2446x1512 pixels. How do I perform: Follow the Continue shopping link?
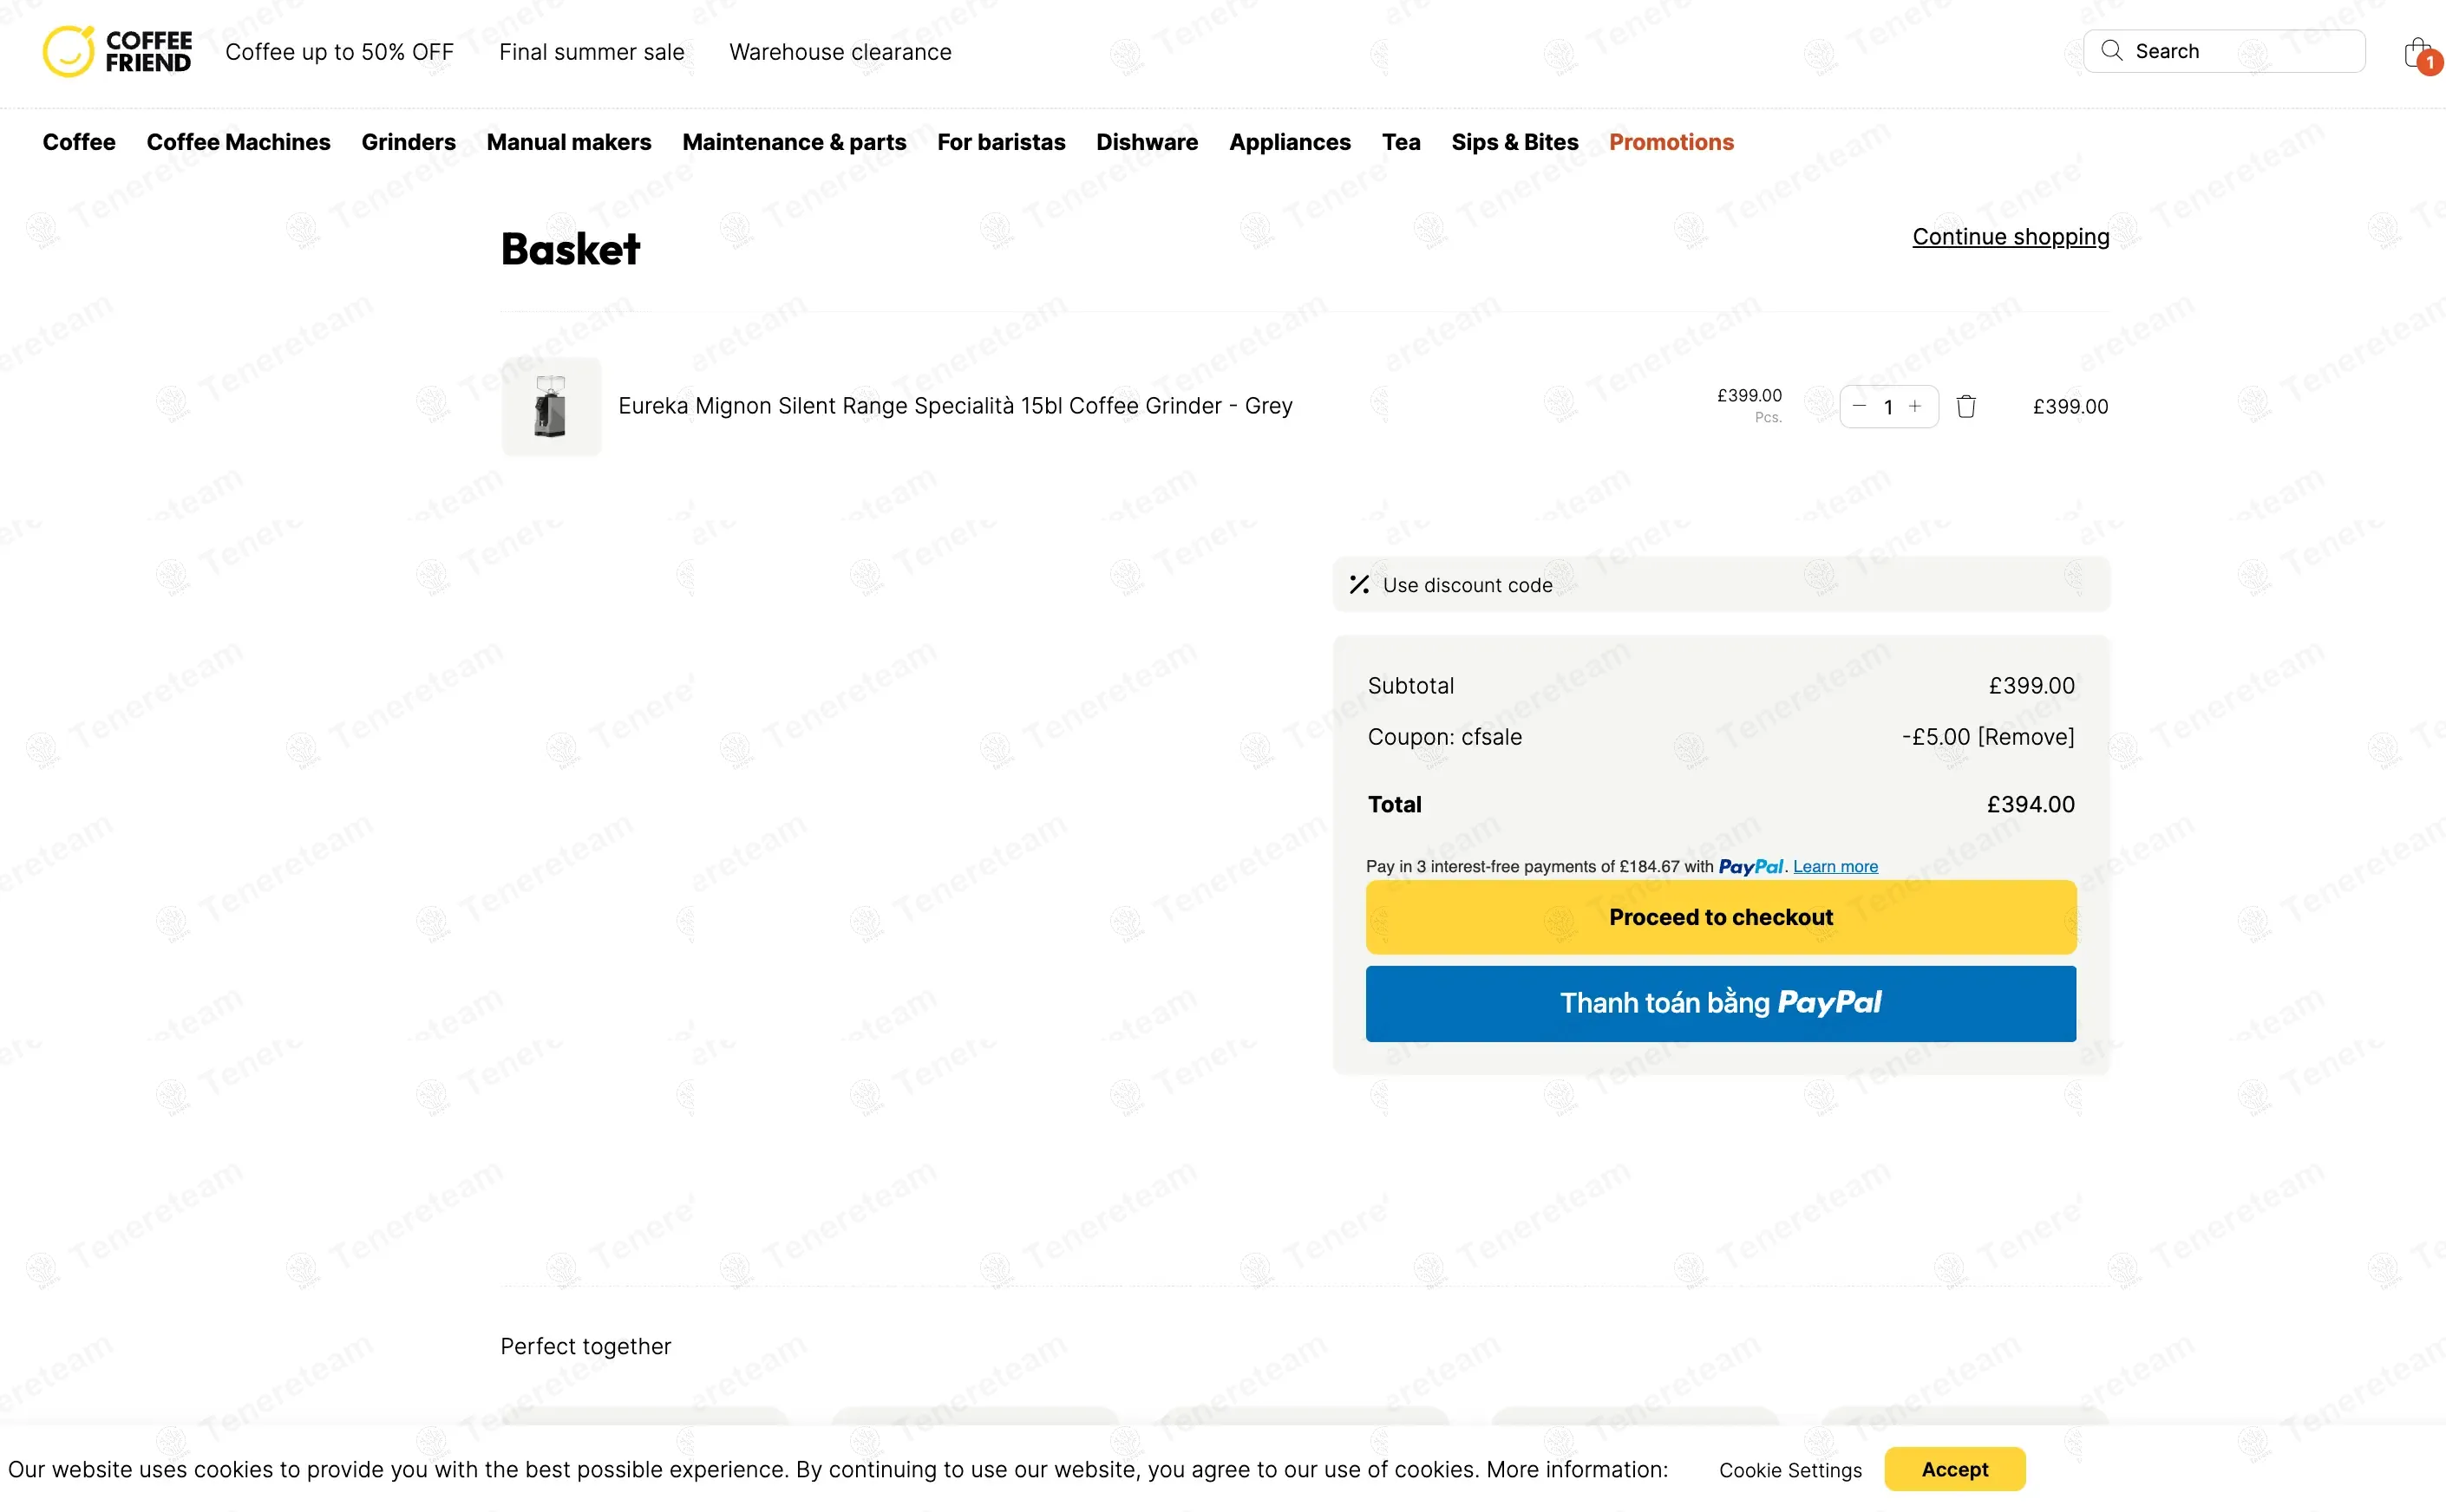point(2010,237)
